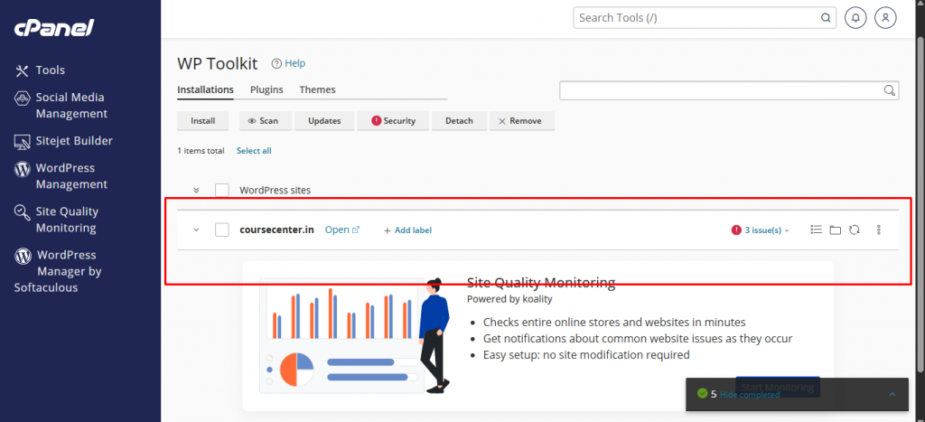Open Site Quality Monitoring sidebar item
The height and width of the screenshot is (422, 925).
click(x=56, y=220)
